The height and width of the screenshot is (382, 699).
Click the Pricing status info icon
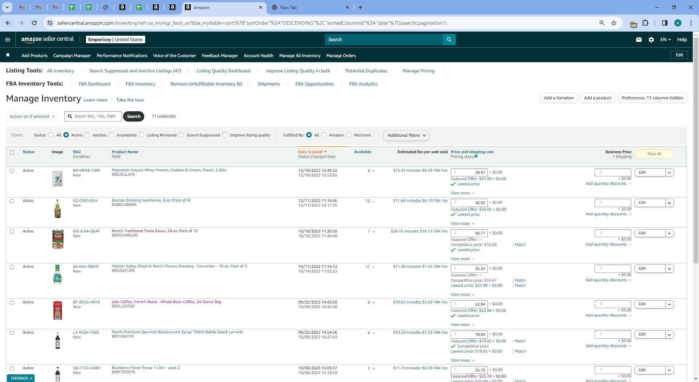pos(476,156)
